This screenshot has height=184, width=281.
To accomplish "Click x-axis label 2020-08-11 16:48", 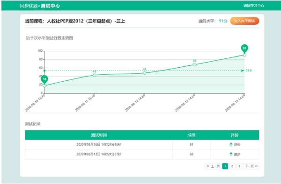I will (x=85, y=103).
